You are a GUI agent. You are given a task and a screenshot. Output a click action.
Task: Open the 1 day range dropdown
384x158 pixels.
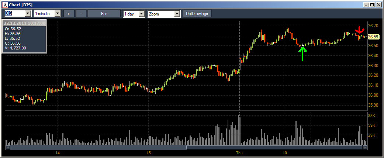coord(142,14)
